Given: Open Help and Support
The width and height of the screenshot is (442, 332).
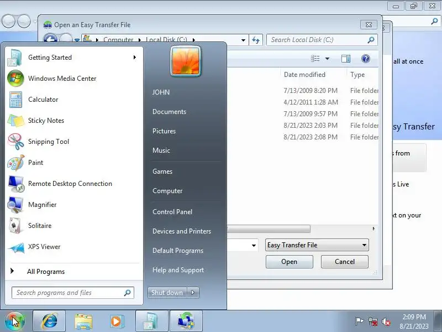Looking at the screenshot, I should point(178,270).
